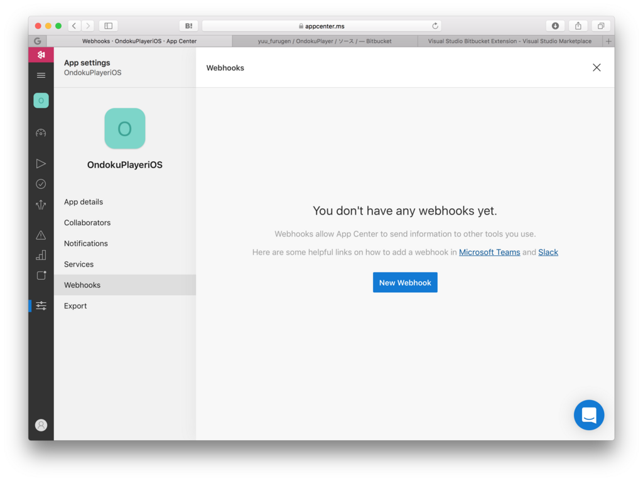Switch to Webhooks App Center tab
This screenshot has width=643, height=481.
pyautogui.click(x=139, y=41)
